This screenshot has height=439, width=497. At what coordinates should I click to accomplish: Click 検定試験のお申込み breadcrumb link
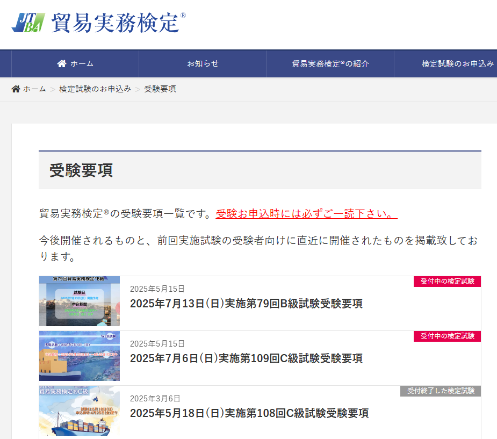(95, 89)
